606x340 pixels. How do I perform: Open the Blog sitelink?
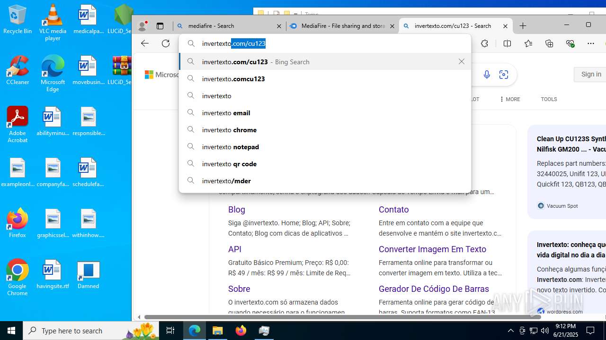(237, 209)
